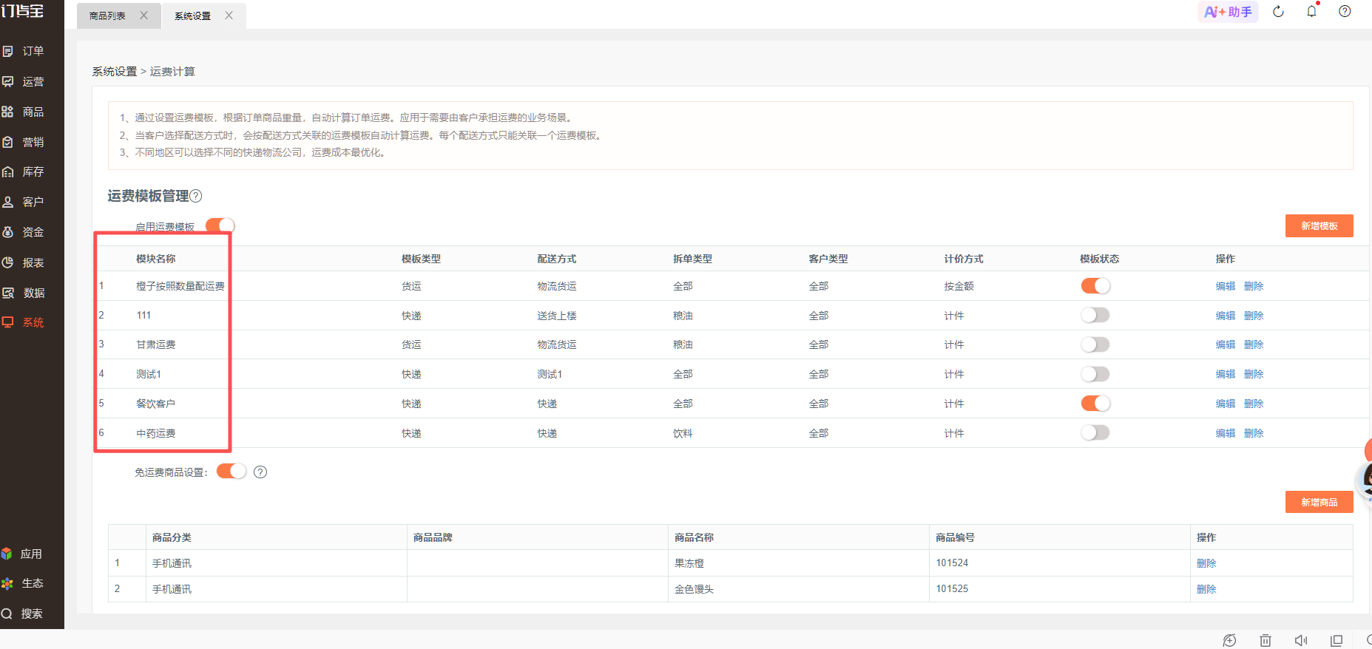
Task: Enable template status for 甘肃运费
Action: [1095, 344]
